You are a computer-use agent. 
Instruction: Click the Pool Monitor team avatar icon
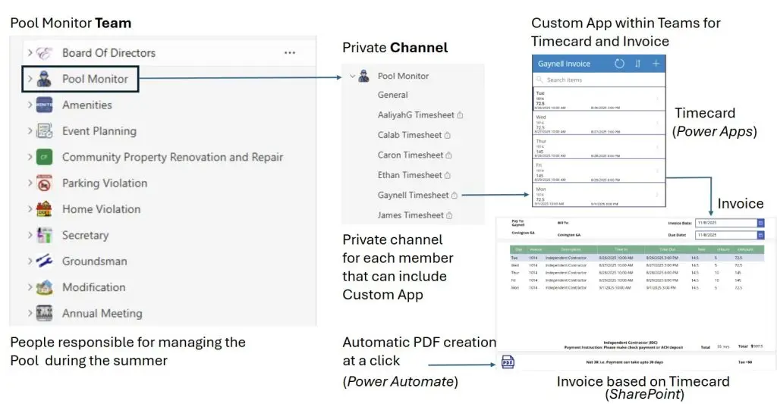[44, 79]
